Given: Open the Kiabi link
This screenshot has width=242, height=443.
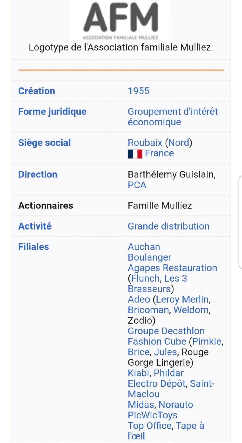Looking at the screenshot, I should (138, 373).
